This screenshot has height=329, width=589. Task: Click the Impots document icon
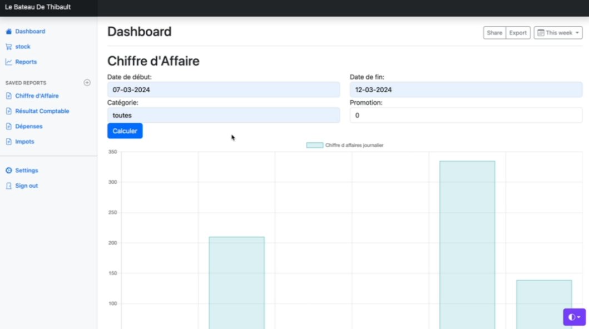(x=8, y=142)
